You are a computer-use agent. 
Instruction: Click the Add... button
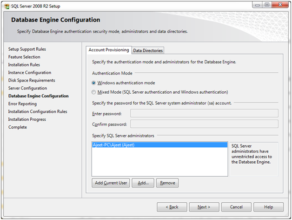pyautogui.click(x=143, y=183)
